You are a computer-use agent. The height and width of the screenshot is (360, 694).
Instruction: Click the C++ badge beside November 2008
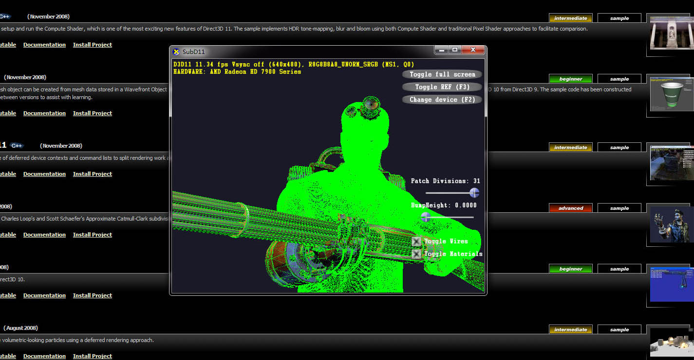tap(17, 146)
